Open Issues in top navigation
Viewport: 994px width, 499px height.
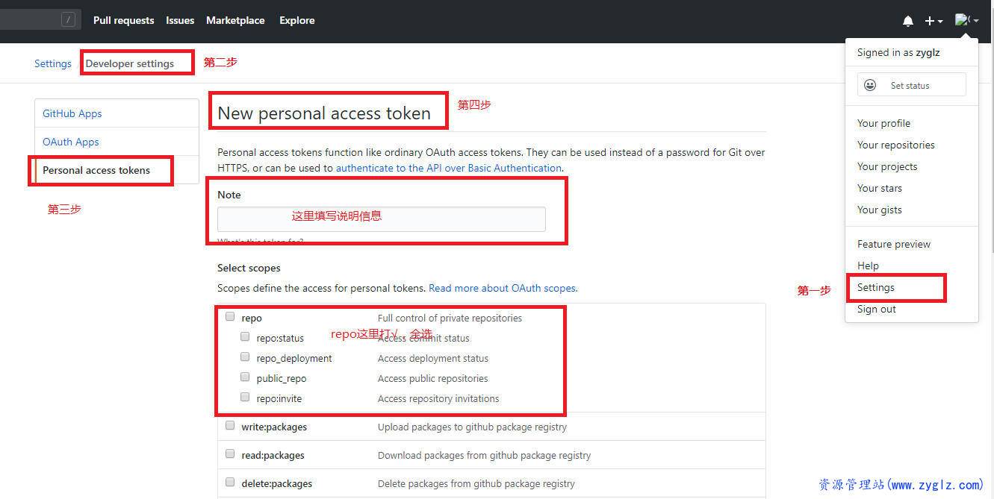(x=180, y=20)
